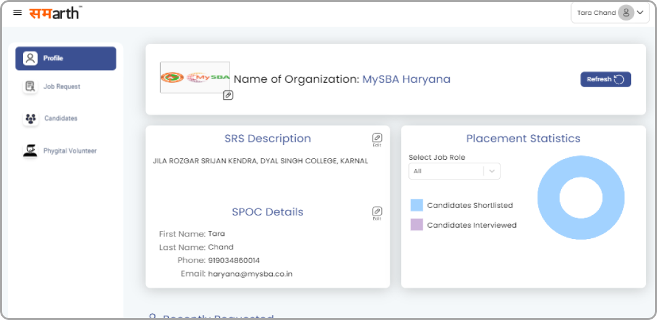The width and height of the screenshot is (657, 320).
Task: Edit the SPOC Details section
Action: point(377,212)
